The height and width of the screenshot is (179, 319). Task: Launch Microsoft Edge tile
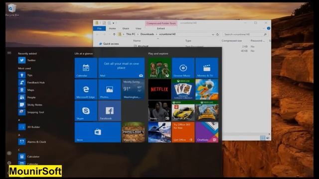(x=86, y=89)
